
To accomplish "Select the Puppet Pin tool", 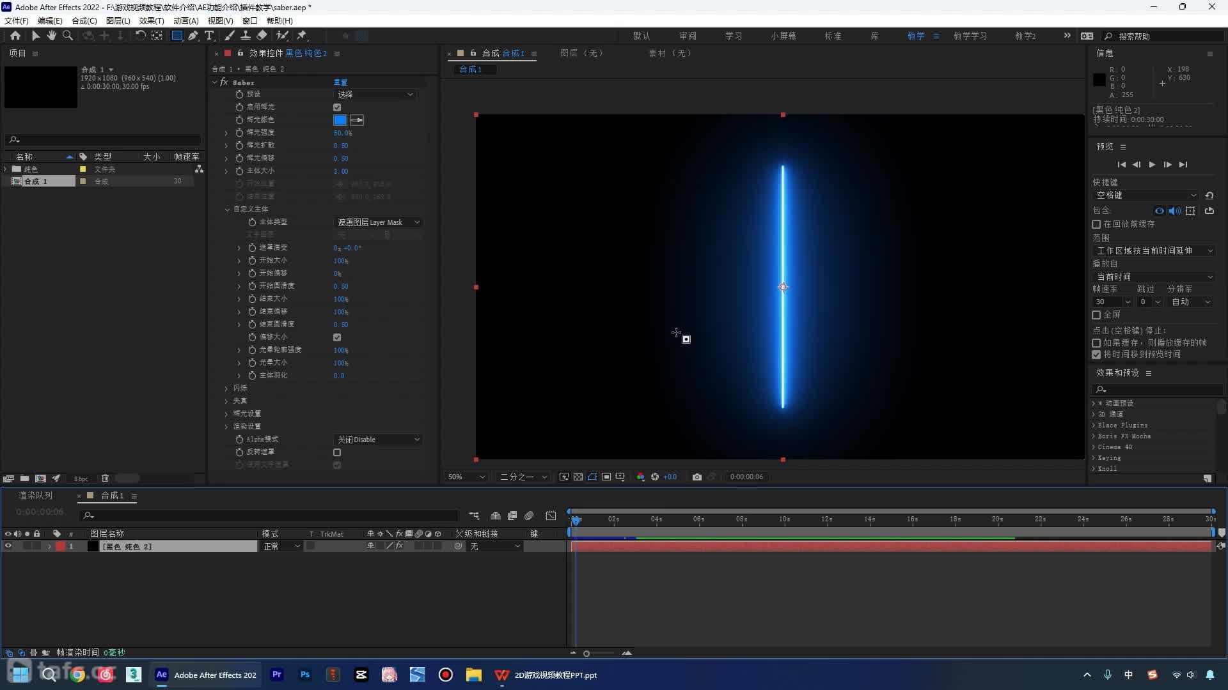I will click(302, 36).
